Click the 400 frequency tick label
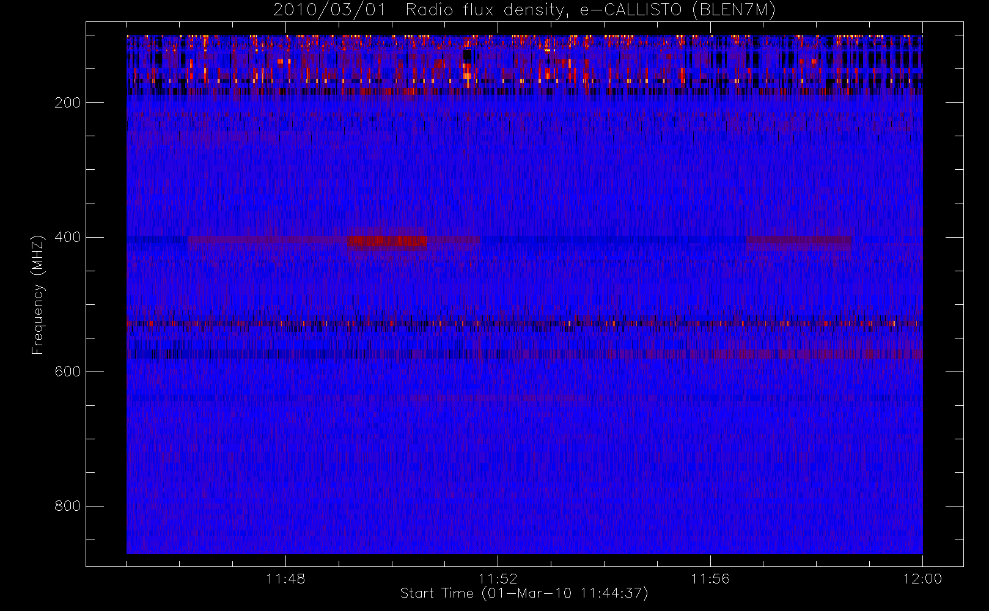This screenshot has width=989, height=611. click(68, 237)
